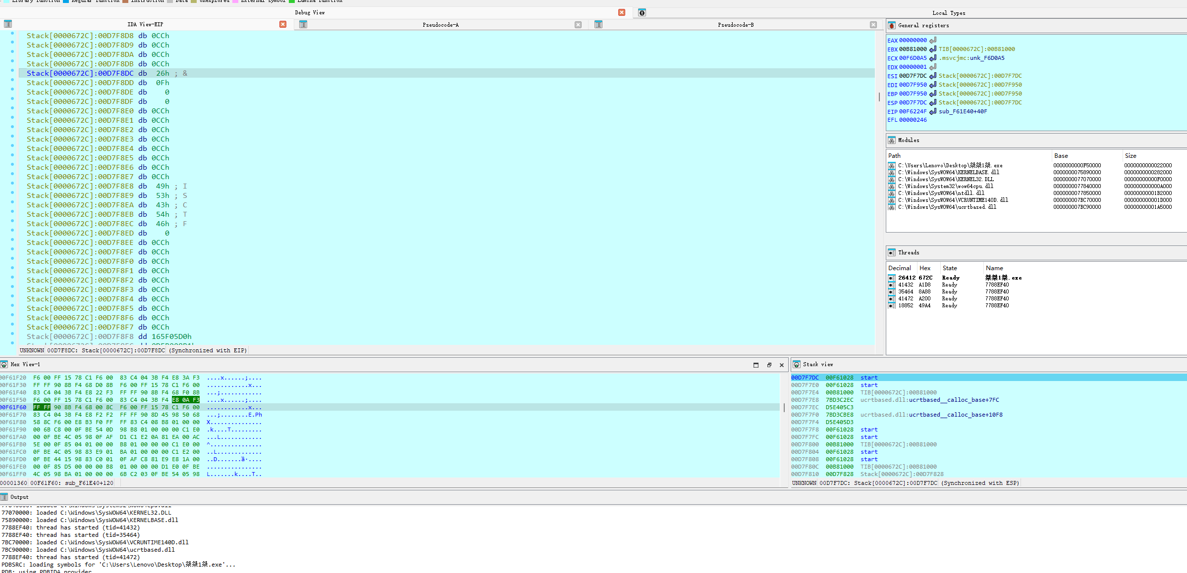Switch to the IDA View-EIP tab
1187x573 pixels.
pos(145,24)
